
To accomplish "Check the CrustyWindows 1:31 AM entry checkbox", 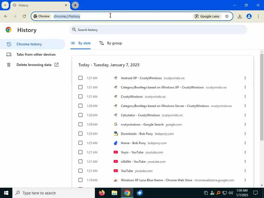I will point(80,96).
